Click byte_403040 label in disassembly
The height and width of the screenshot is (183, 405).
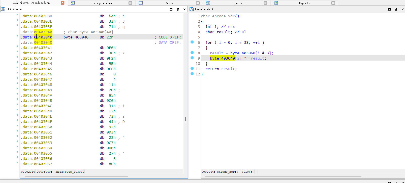76,37
